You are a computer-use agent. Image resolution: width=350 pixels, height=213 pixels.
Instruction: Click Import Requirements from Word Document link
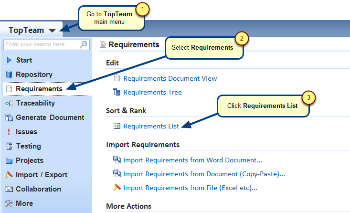[192, 160]
